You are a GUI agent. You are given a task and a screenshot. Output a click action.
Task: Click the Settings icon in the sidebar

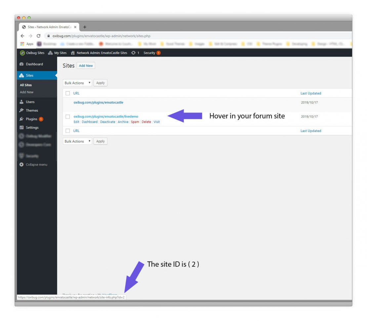(22, 127)
